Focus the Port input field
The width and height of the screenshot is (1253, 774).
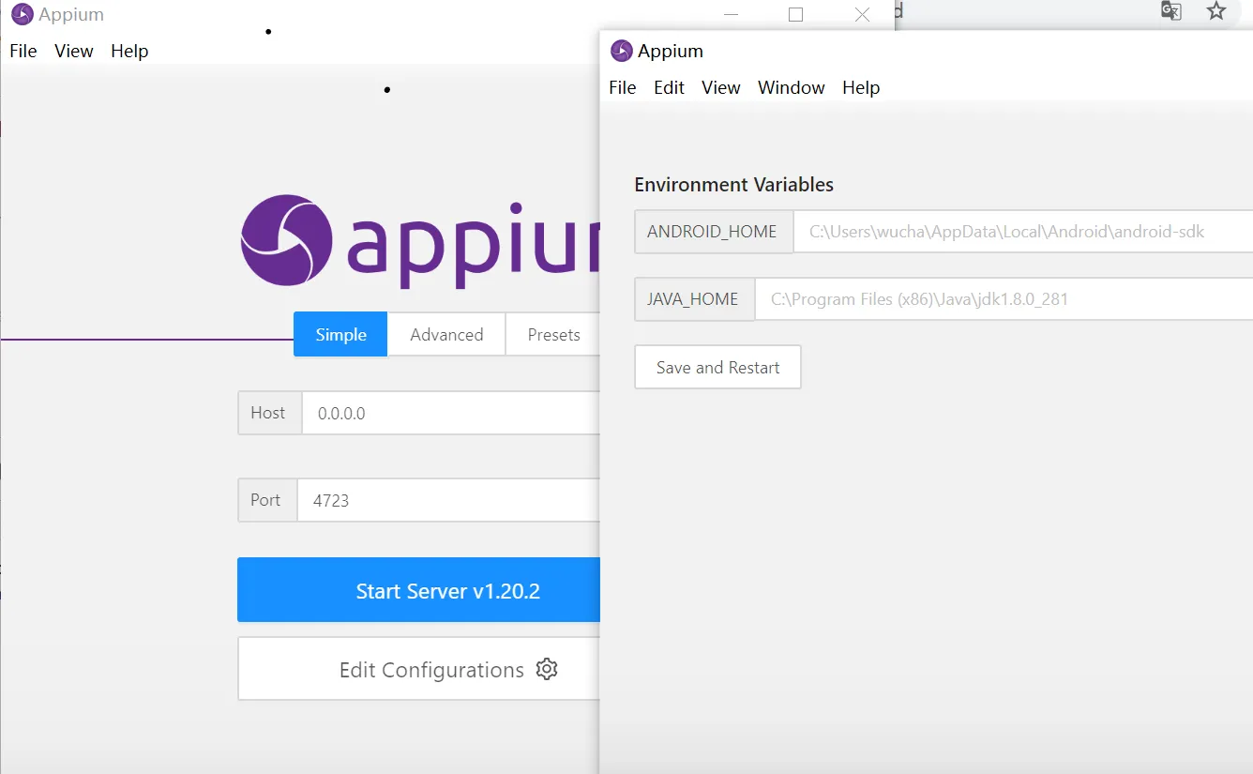[448, 500]
